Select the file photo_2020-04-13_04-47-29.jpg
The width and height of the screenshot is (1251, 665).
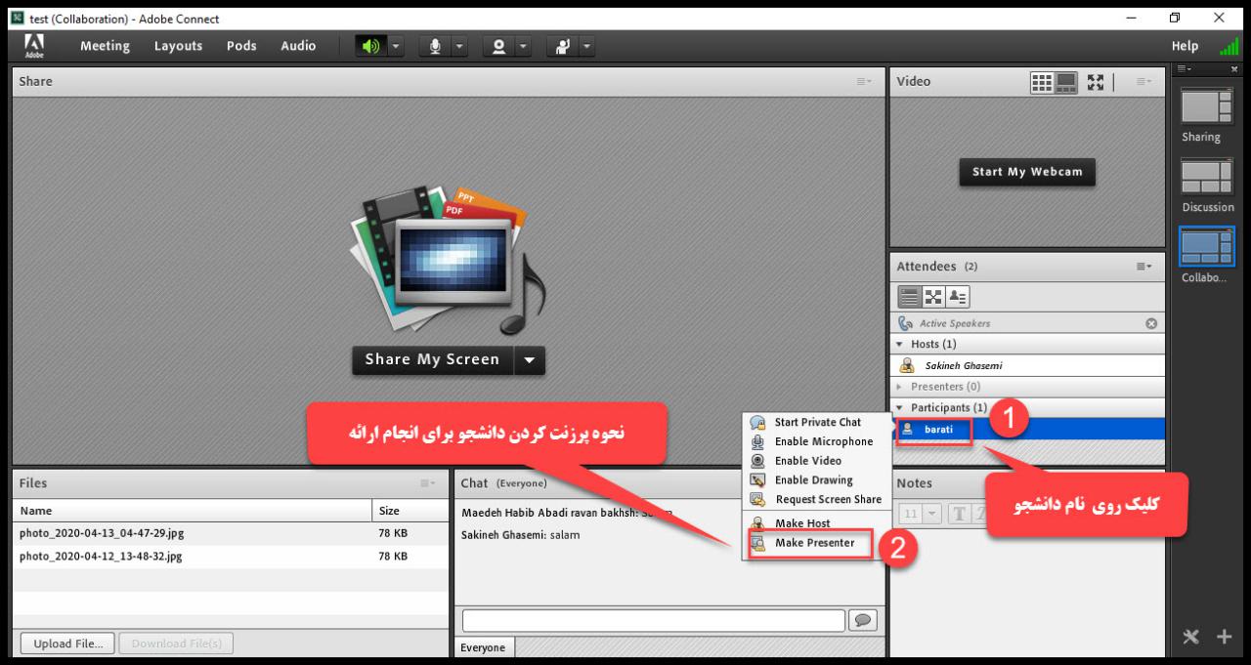pos(231,533)
